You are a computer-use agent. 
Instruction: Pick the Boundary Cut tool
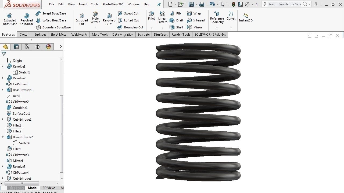(130, 27)
